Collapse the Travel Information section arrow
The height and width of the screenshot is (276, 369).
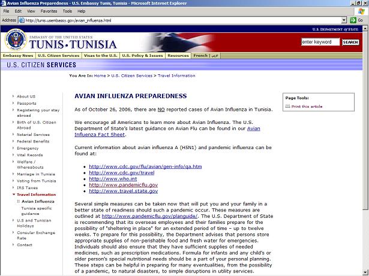pyautogui.click(x=14, y=194)
